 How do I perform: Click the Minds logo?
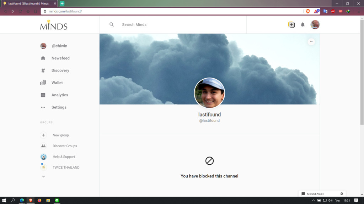click(x=54, y=25)
